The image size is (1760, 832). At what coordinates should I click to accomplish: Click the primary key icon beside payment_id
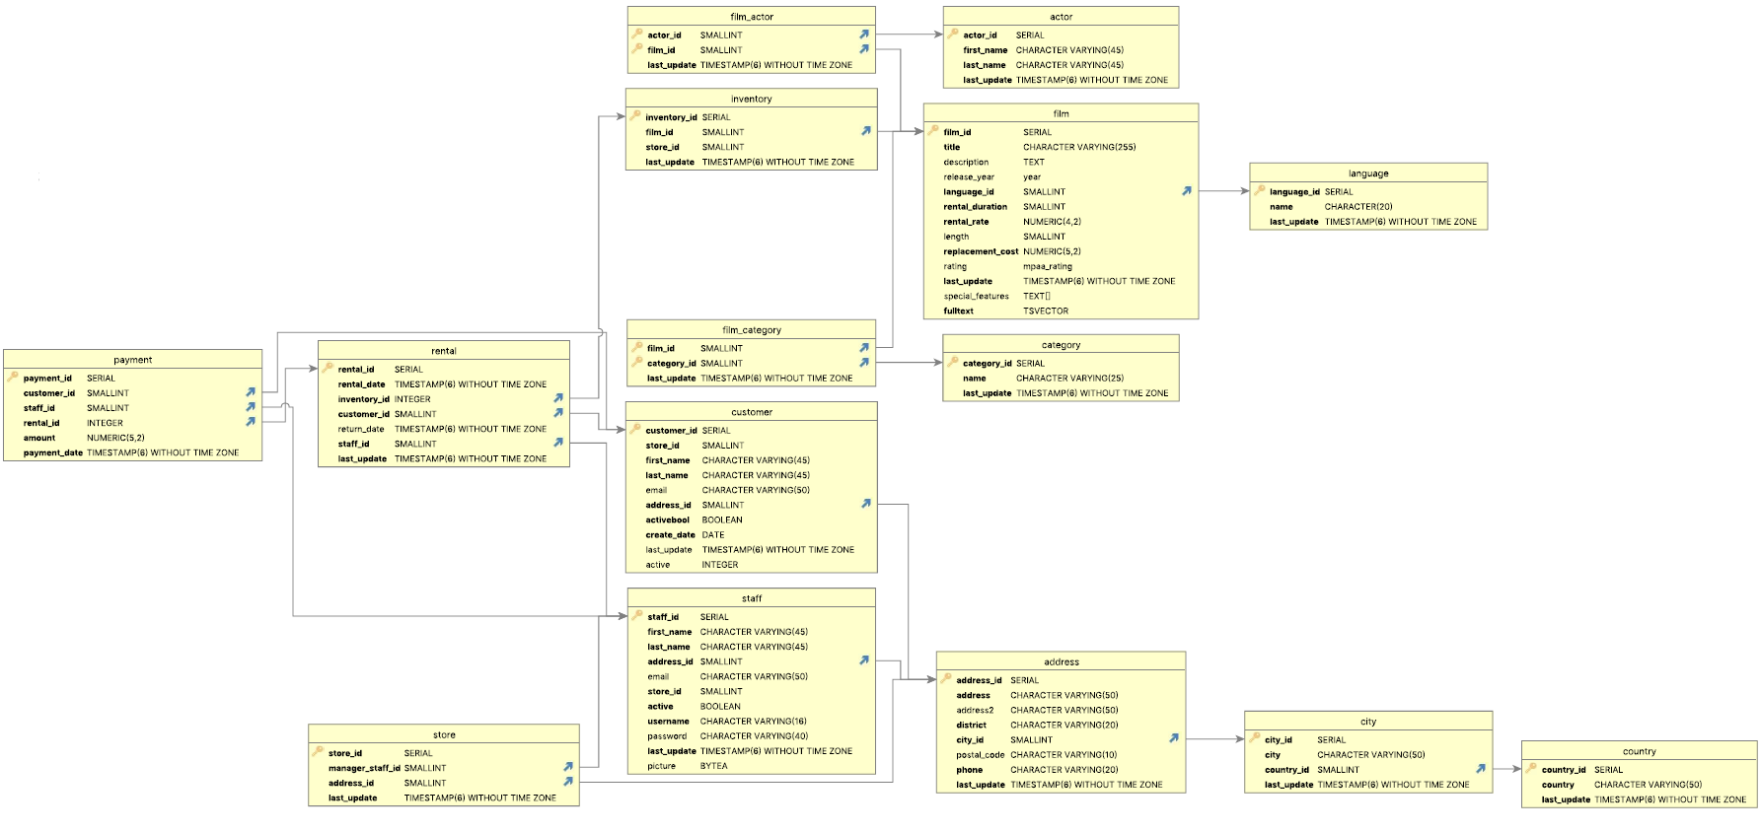tap(13, 377)
